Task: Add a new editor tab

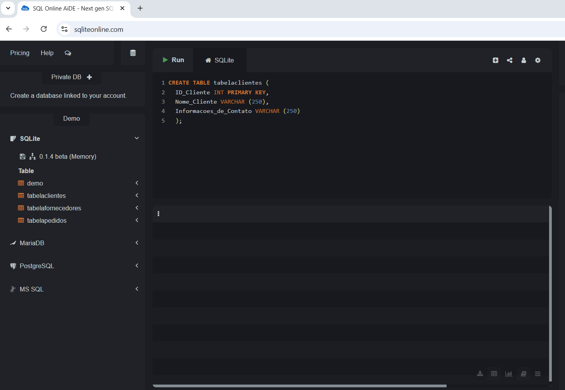Action: click(x=495, y=60)
